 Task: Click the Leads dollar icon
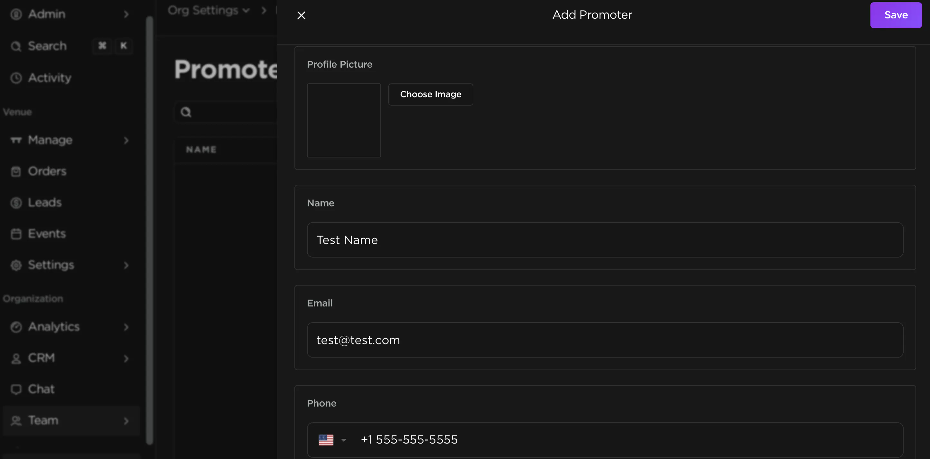point(16,202)
